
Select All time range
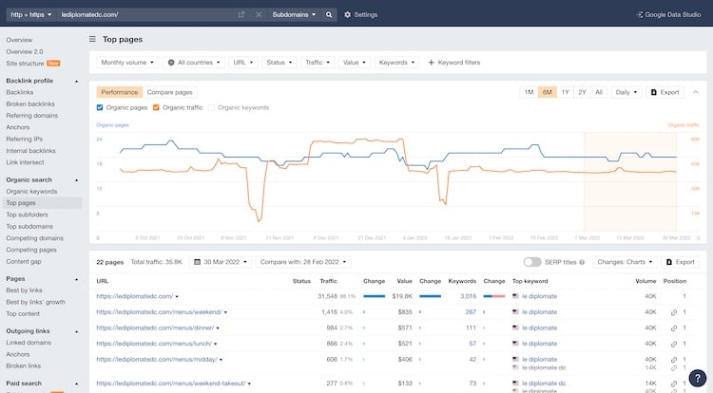click(599, 92)
